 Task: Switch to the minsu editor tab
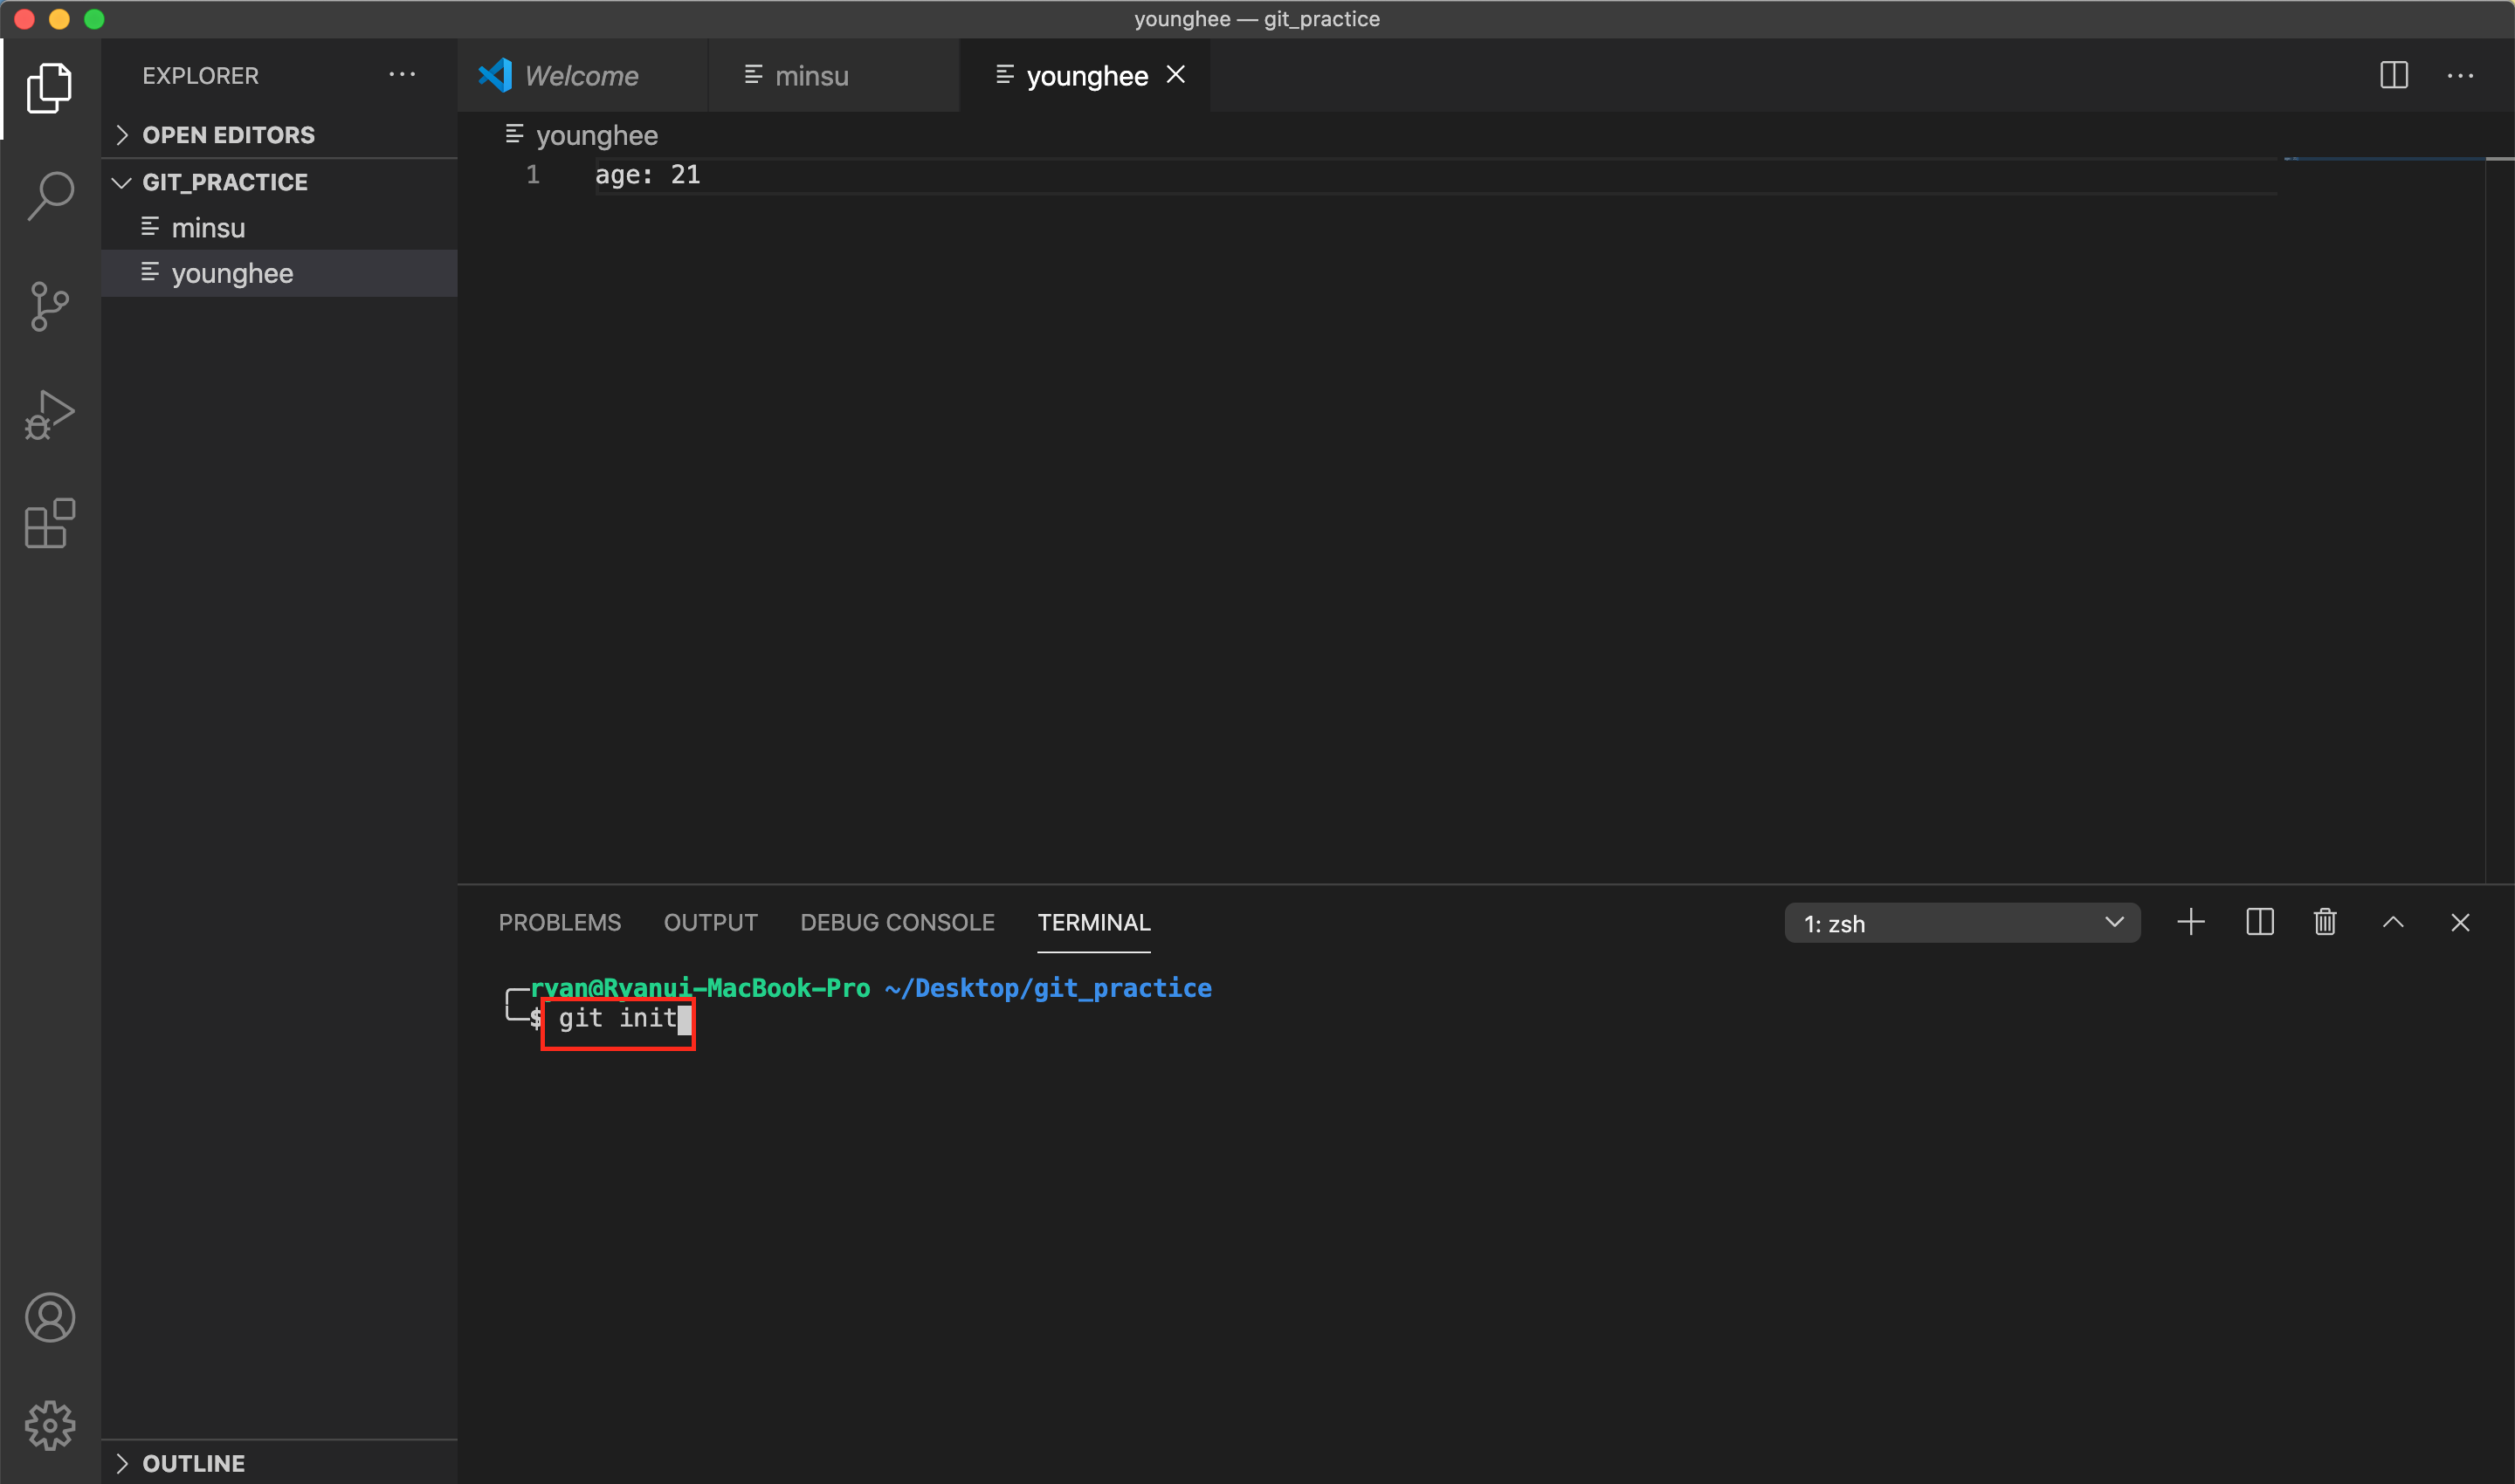(810, 76)
